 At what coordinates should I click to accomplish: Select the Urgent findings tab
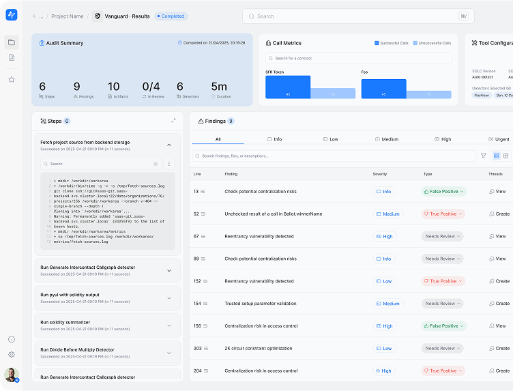point(499,139)
